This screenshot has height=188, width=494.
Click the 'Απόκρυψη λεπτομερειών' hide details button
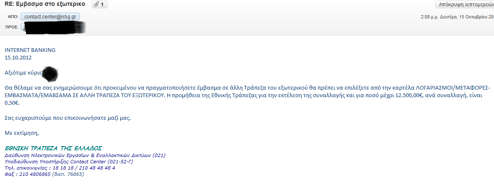[465, 4]
